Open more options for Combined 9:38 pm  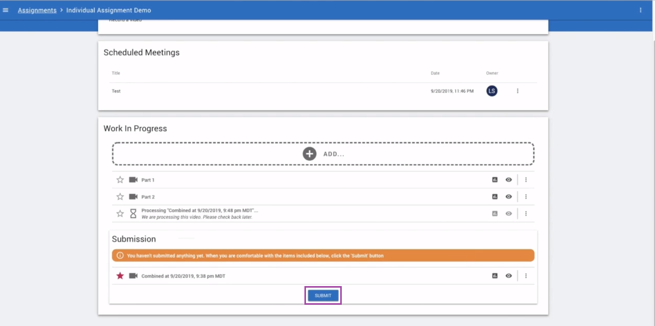tap(526, 276)
